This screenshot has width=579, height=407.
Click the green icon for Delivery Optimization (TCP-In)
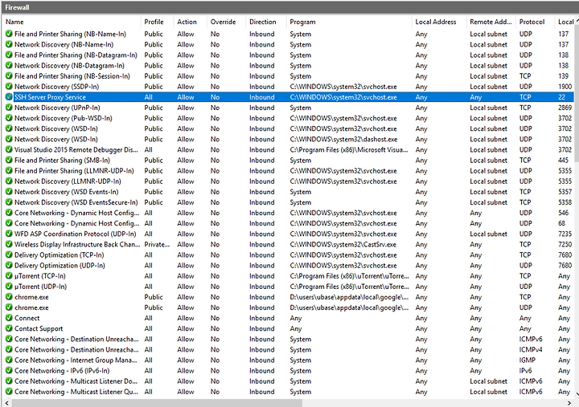(9, 254)
